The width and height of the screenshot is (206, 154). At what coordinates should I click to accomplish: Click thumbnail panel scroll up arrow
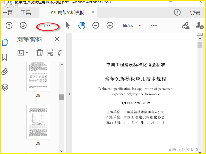click(x=62, y=65)
